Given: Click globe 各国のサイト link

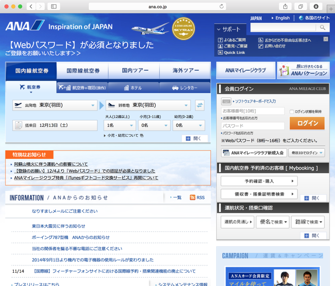Looking at the screenshot, I should [x=314, y=18].
